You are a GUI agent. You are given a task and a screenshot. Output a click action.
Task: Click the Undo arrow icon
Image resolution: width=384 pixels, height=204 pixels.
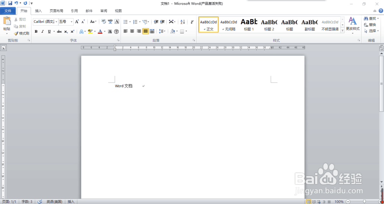(x=16, y=3)
